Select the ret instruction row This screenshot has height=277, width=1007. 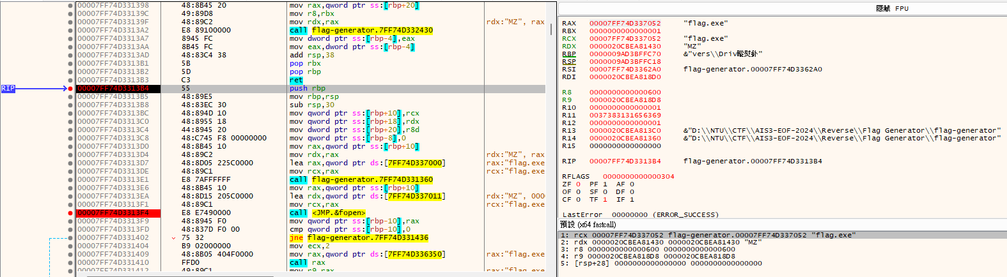[x=296, y=80]
